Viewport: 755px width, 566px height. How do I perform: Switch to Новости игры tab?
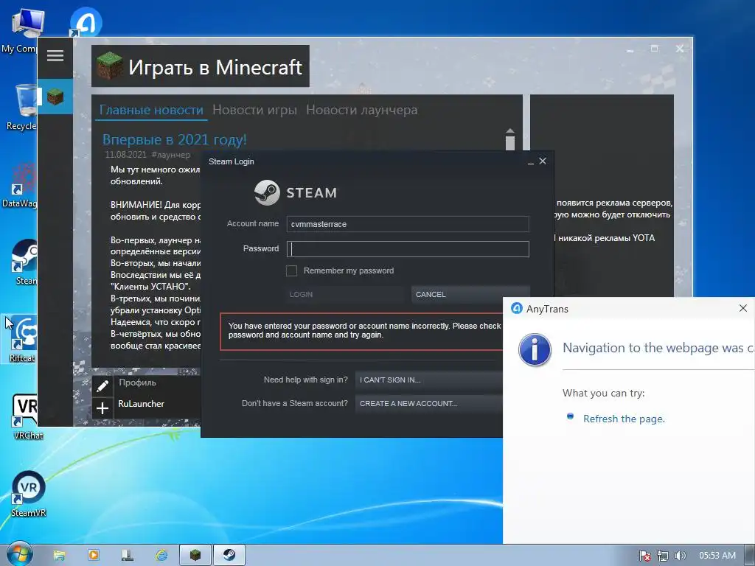(x=254, y=110)
